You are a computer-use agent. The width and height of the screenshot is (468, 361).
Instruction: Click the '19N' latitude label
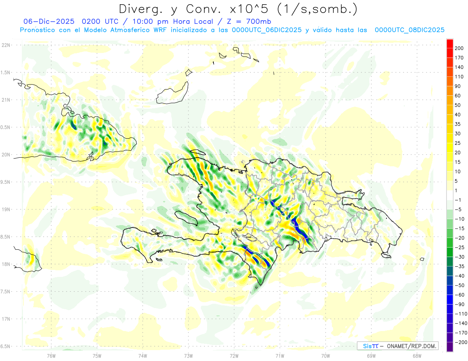[x=6, y=209]
